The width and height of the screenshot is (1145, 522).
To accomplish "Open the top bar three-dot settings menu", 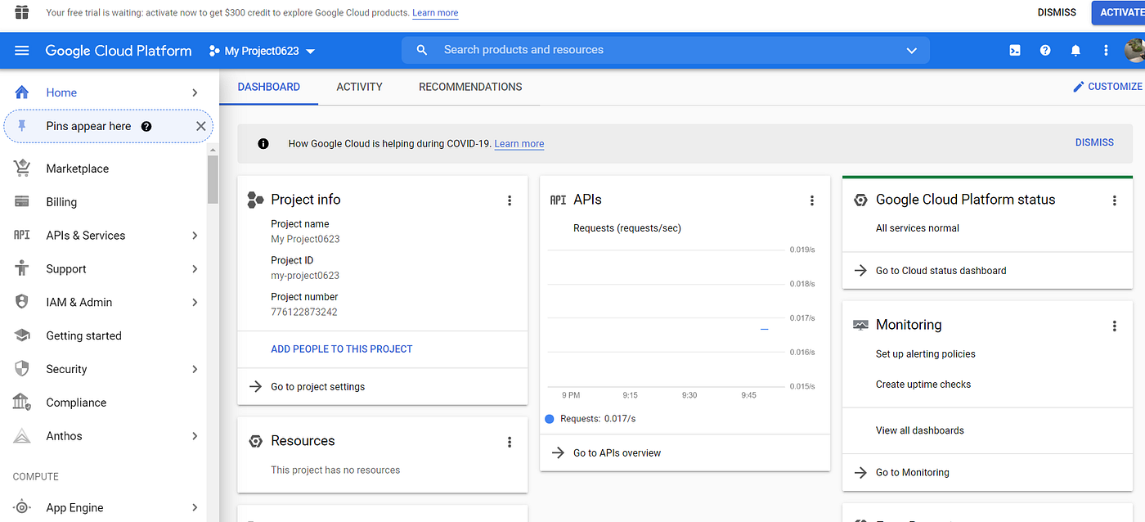I will [1106, 51].
